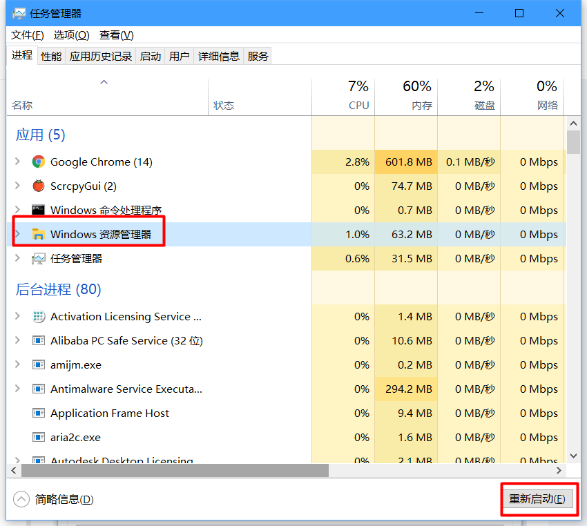The height and width of the screenshot is (526, 587).
Task: Switch to the 用户 tab
Action: point(179,56)
